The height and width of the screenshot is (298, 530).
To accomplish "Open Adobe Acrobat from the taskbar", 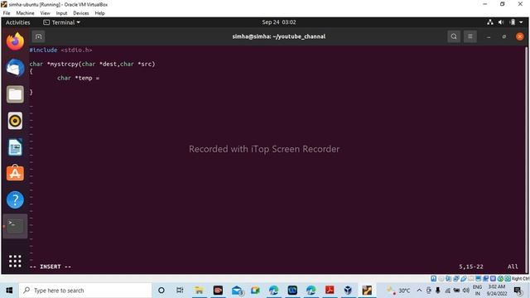I will click(330, 291).
